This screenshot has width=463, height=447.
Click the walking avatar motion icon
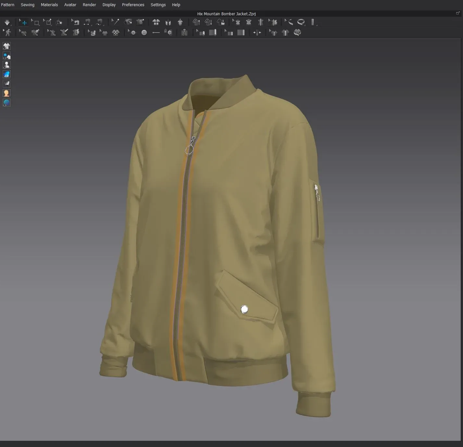click(7, 32)
